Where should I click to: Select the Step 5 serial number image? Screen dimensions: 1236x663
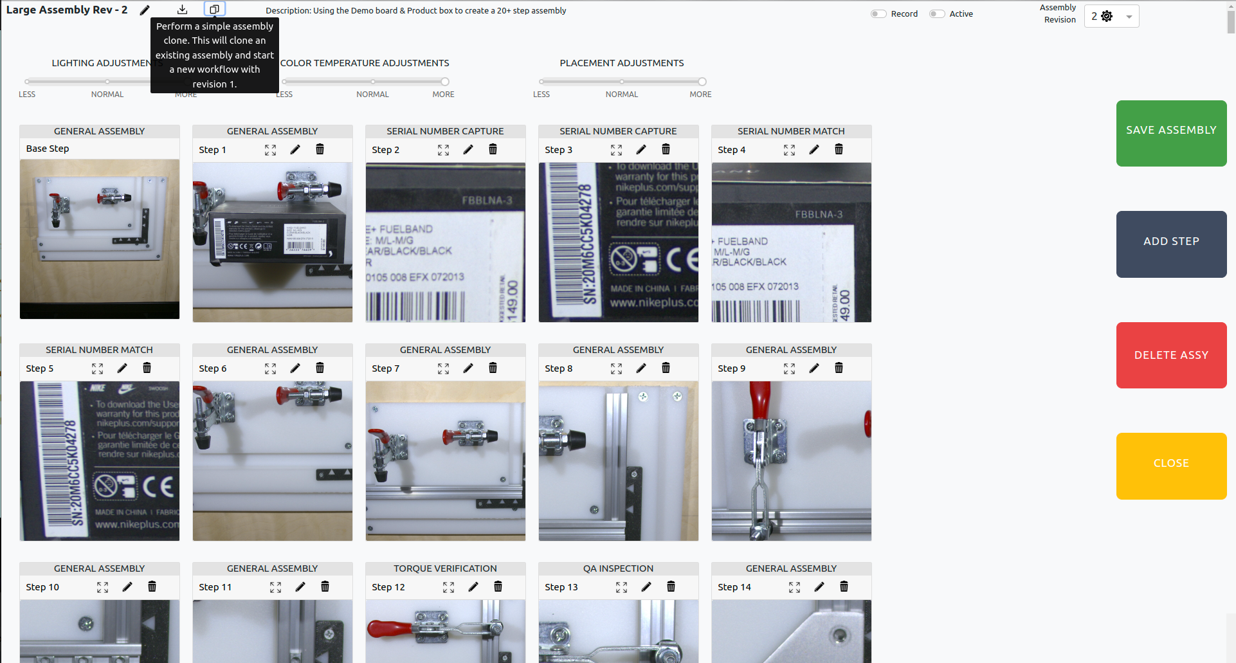click(x=100, y=460)
